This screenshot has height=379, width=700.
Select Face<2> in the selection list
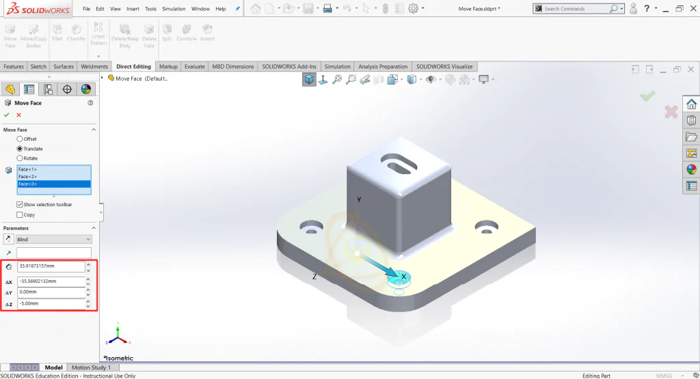pos(54,177)
